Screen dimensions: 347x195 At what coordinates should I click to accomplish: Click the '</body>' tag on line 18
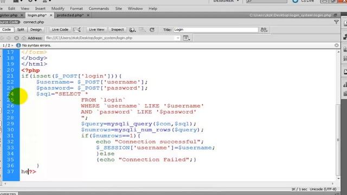pos(34,58)
